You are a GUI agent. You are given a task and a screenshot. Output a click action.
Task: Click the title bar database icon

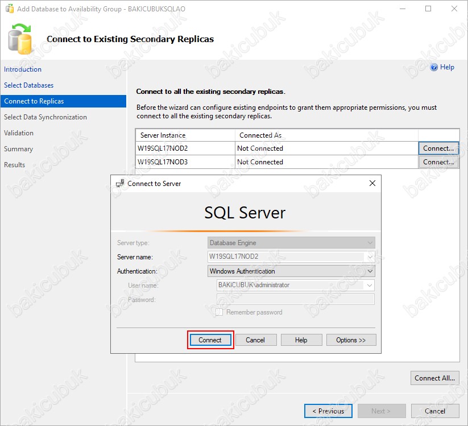point(10,9)
